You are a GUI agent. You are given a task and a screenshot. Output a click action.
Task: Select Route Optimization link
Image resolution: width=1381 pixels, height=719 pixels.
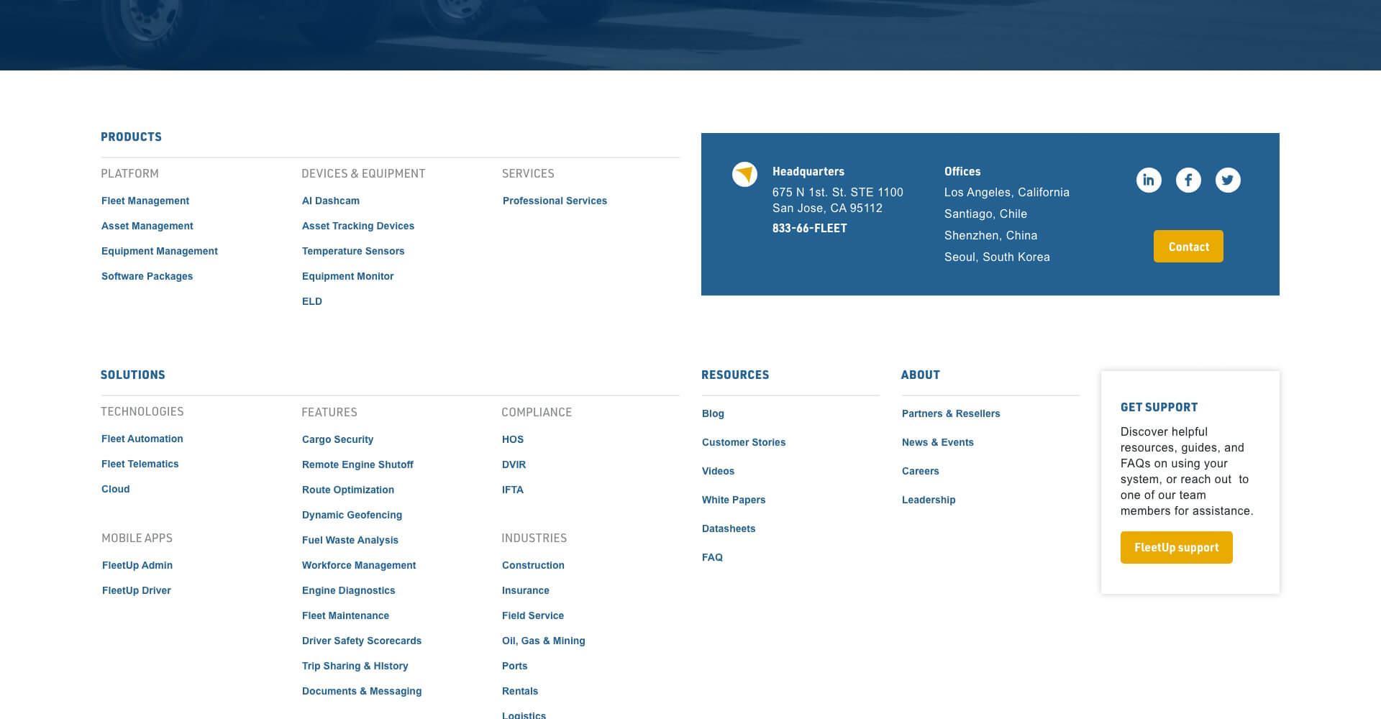pos(348,490)
